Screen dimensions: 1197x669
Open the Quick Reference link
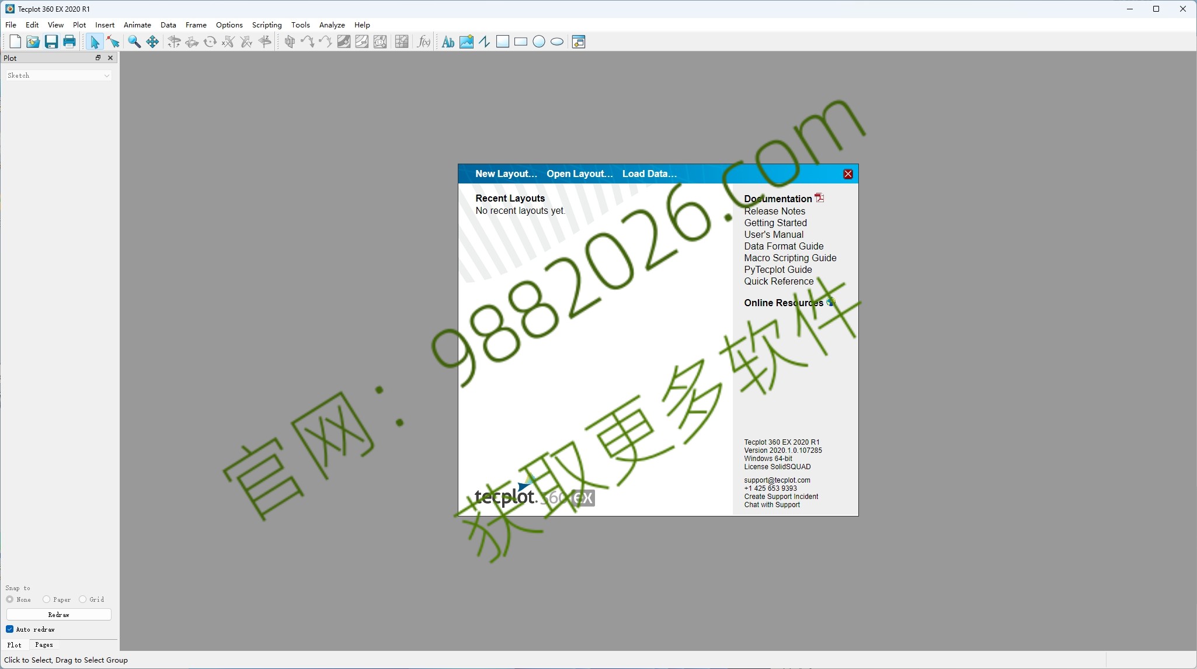778,281
